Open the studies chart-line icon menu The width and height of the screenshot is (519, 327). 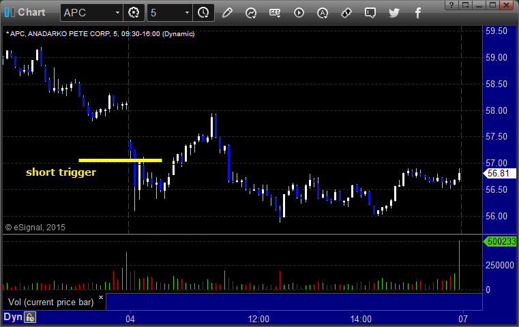(251, 13)
